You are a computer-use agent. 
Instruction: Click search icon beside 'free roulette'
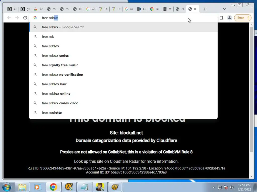tap(35, 112)
